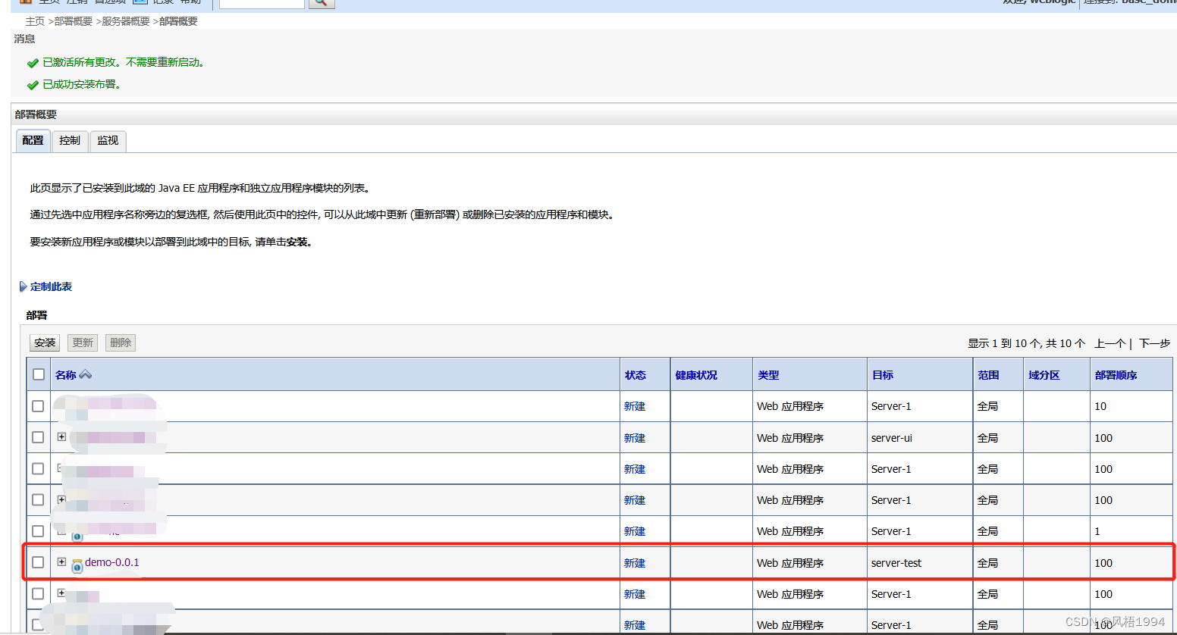Sort by the 状态 column header
This screenshot has height=635, width=1177.
pyautogui.click(x=636, y=375)
